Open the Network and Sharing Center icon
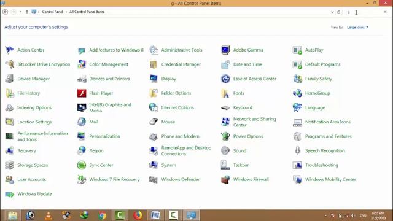Image resolution: width=393 pixels, height=221 pixels. point(225,122)
